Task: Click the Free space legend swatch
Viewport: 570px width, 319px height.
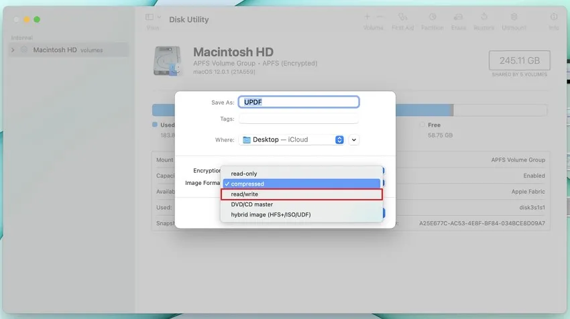Action: tap(422, 125)
